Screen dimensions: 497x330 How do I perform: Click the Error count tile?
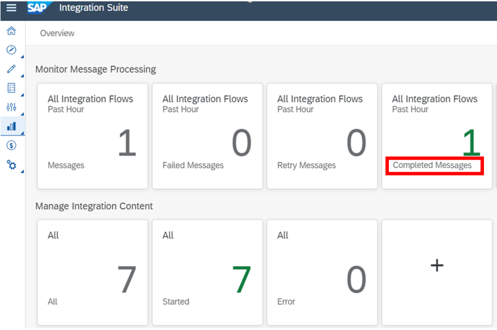pos(322,272)
